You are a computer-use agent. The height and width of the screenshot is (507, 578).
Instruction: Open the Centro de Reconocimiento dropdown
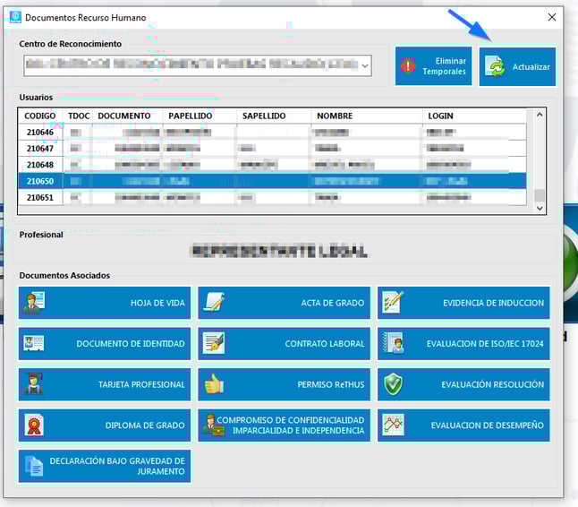[x=363, y=65]
